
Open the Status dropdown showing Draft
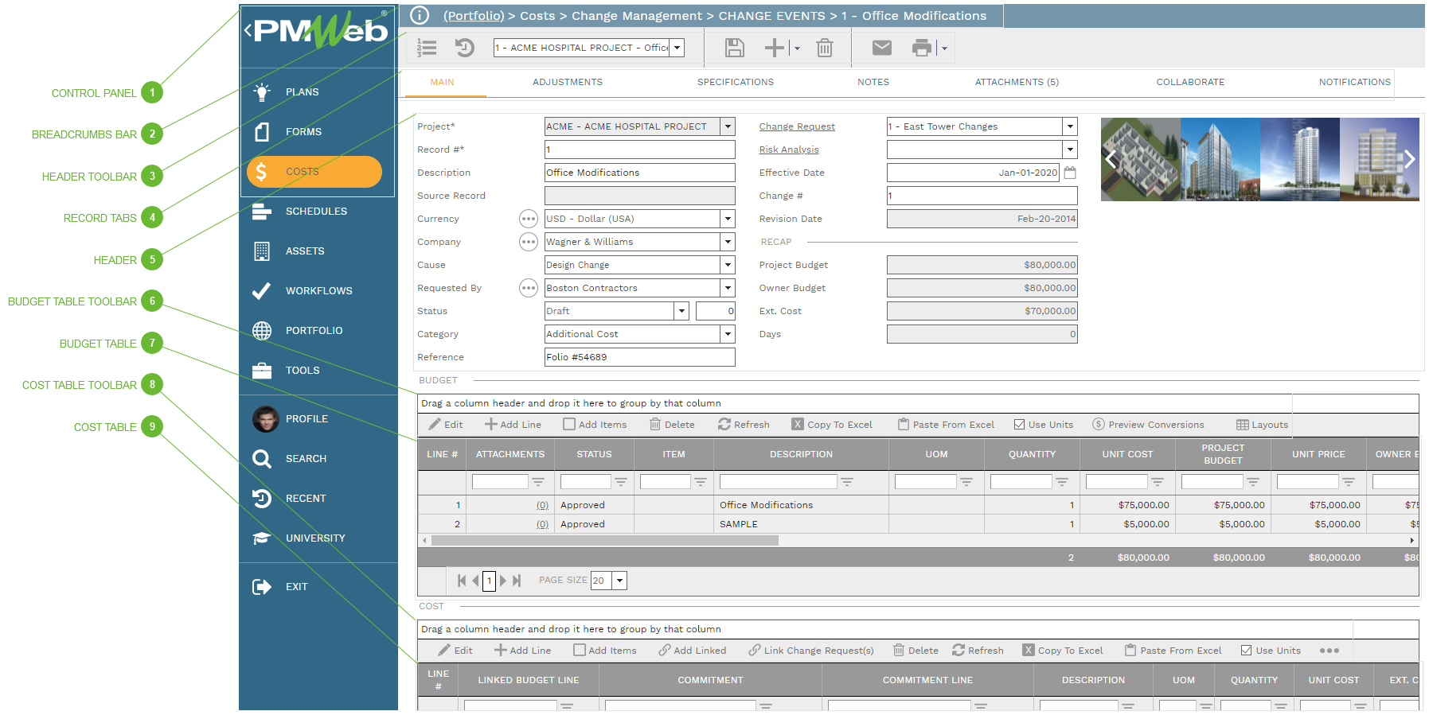[x=681, y=311]
